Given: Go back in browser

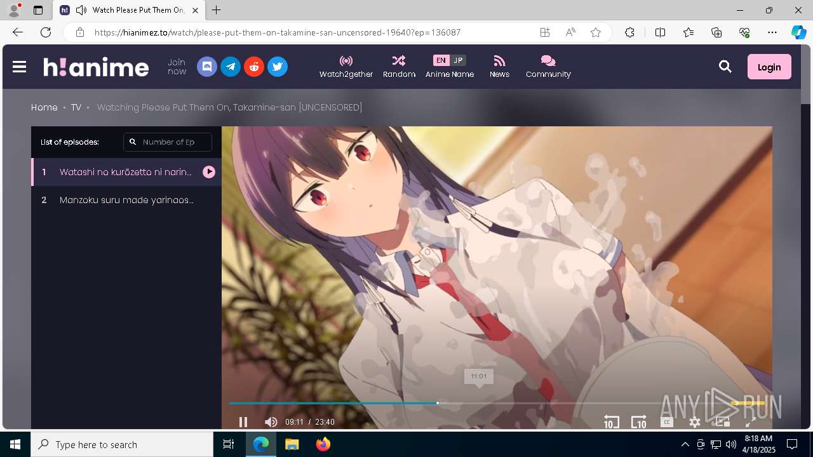Looking at the screenshot, I should tap(18, 32).
